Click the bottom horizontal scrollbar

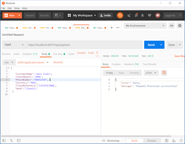click(86, 136)
